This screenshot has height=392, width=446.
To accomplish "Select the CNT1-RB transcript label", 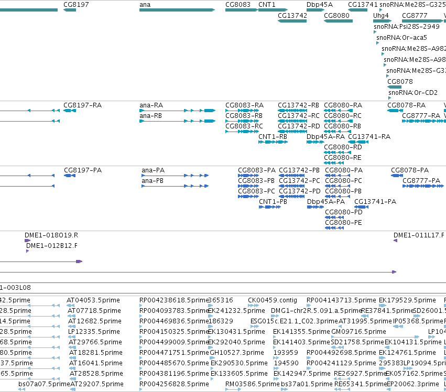I will pyautogui.click(x=273, y=137).
